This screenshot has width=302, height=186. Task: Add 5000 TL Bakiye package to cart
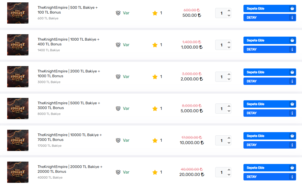pyautogui.click(x=270, y=104)
